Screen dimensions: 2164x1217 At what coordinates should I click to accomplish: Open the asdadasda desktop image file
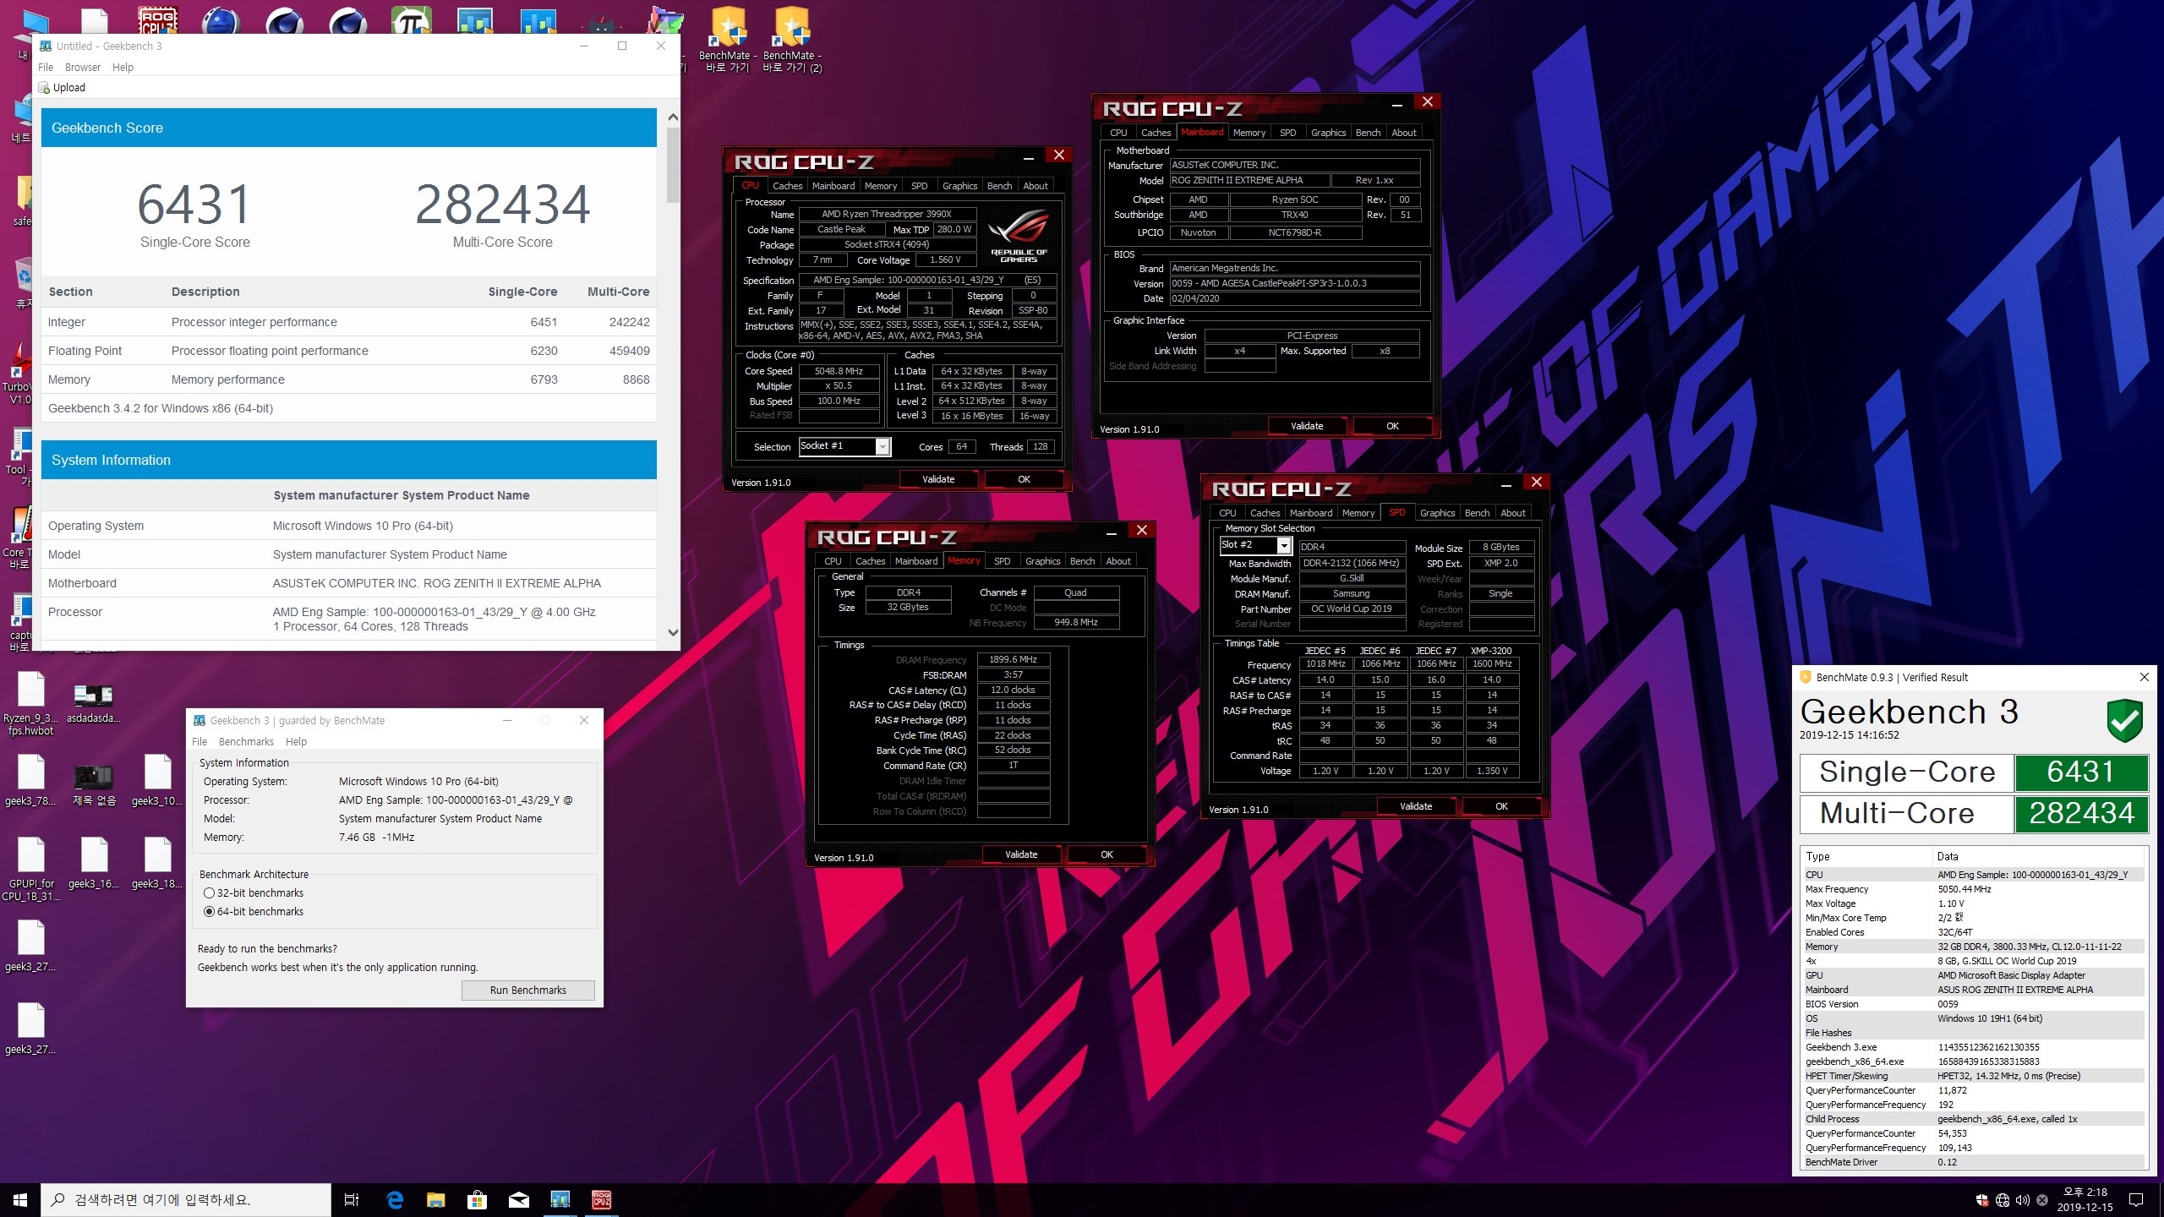(94, 703)
